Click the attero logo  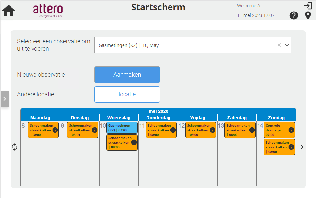[x=48, y=11]
